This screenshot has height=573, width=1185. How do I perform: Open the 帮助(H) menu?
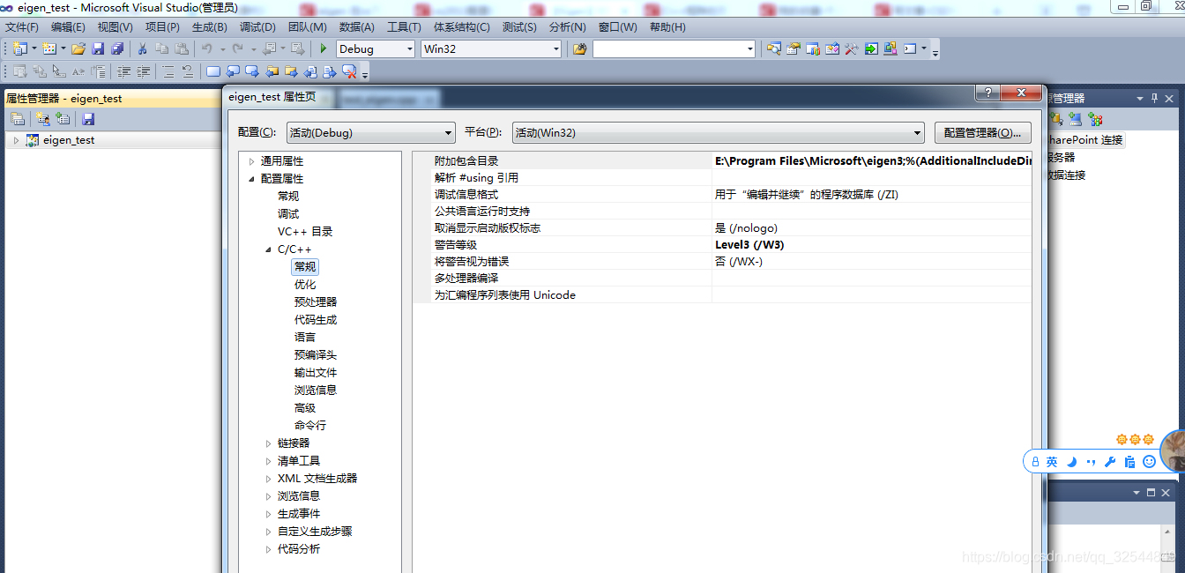pos(667,27)
